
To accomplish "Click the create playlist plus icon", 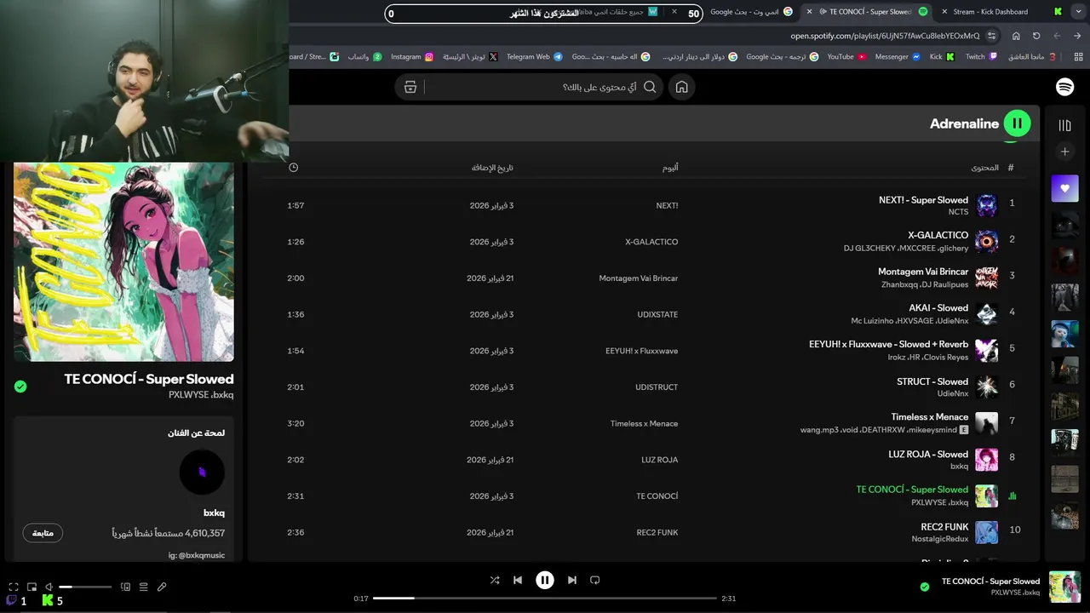I will click(x=1064, y=152).
